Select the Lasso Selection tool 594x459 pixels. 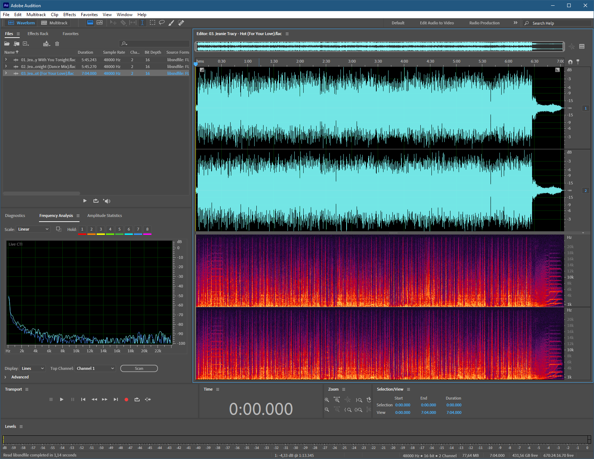(162, 23)
